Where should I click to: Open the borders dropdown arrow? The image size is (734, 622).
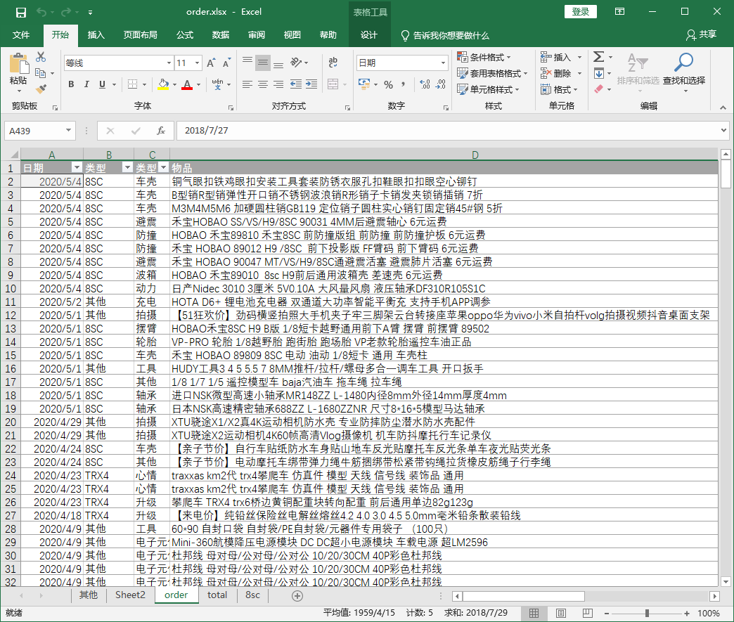pos(144,85)
